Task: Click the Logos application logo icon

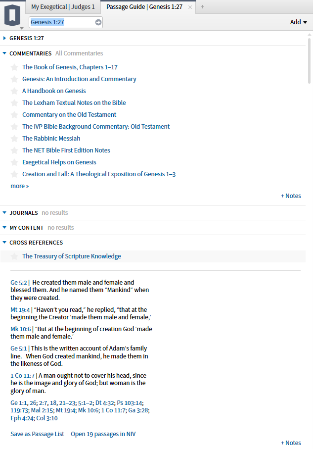Action: pyautogui.click(x=12, y=15)
